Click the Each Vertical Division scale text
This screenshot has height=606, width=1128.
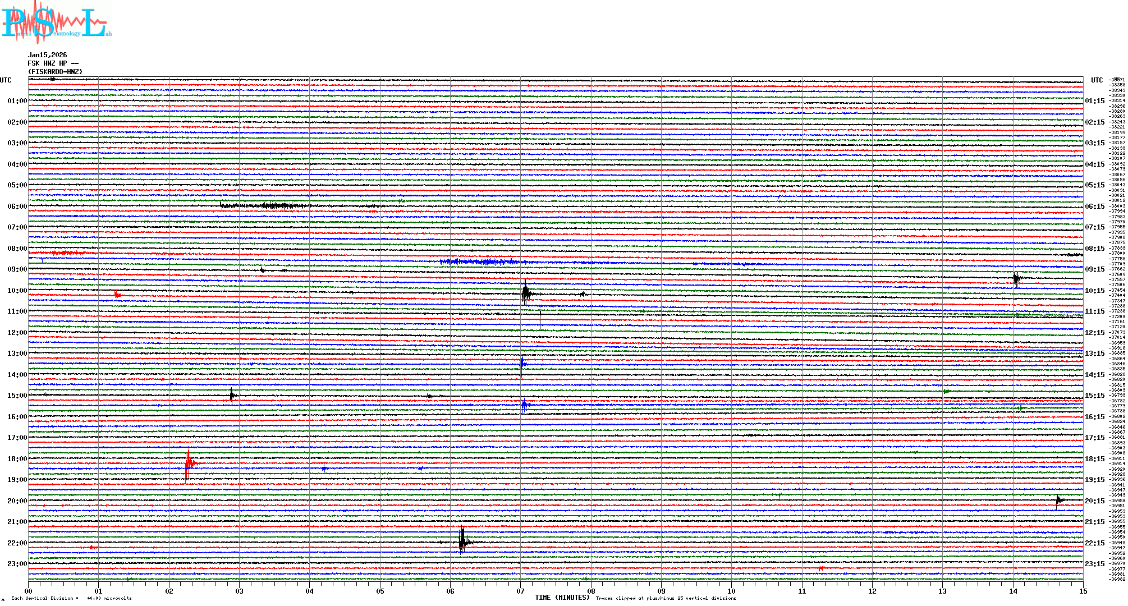(71, 598)
